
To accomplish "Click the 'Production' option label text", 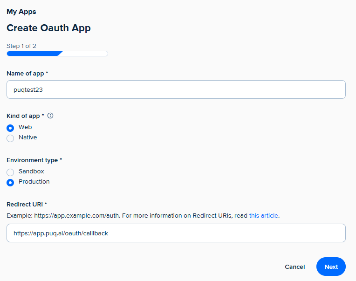I will tap(34, 182).
